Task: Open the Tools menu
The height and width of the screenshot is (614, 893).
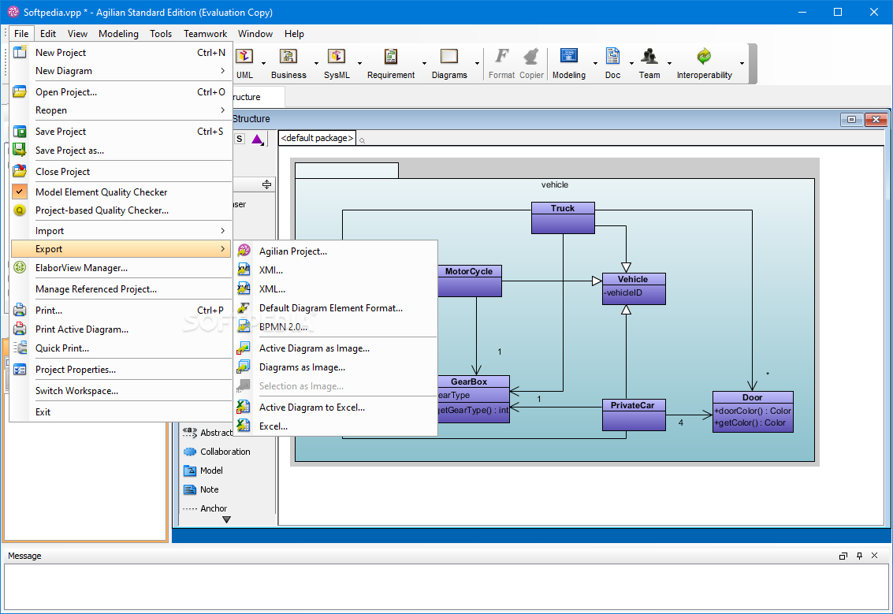Action: click(x=161, y=34)
